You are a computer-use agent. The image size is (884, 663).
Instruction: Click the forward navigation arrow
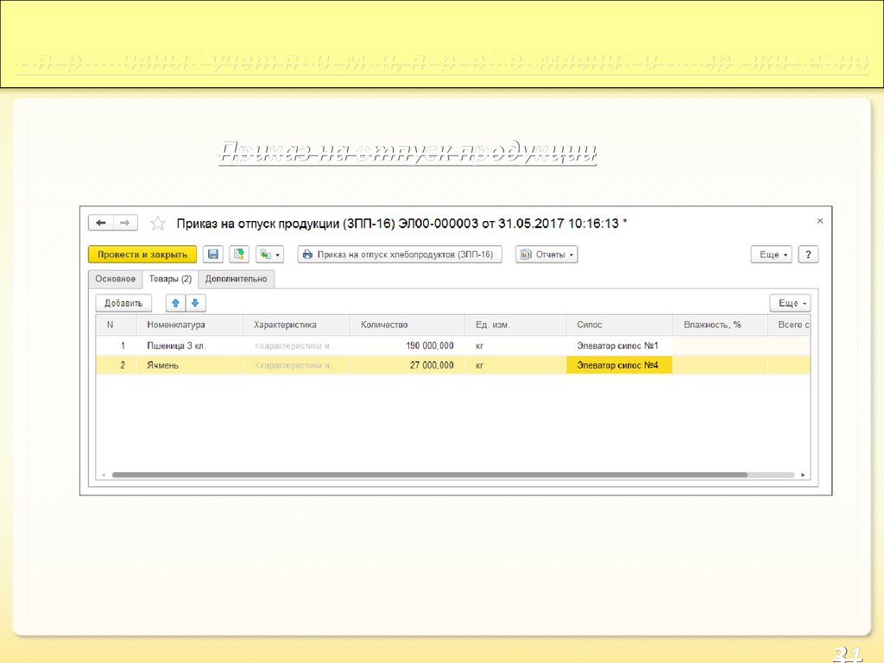coord(125,223)
